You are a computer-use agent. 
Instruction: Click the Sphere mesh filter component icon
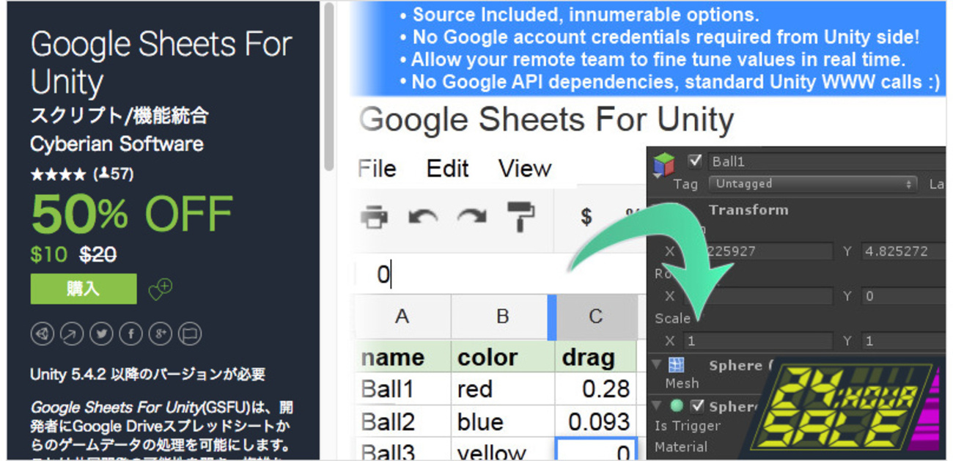point(676,365)
